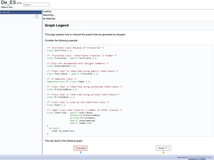Click the 'Loading...' text
This screenshot has height=160, width=214.
coord(48,11)
